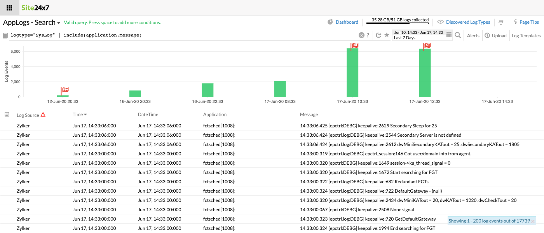Click the share query arrow icon
The height and width of the screenshot is (233, 544).
tap(379, 35)
